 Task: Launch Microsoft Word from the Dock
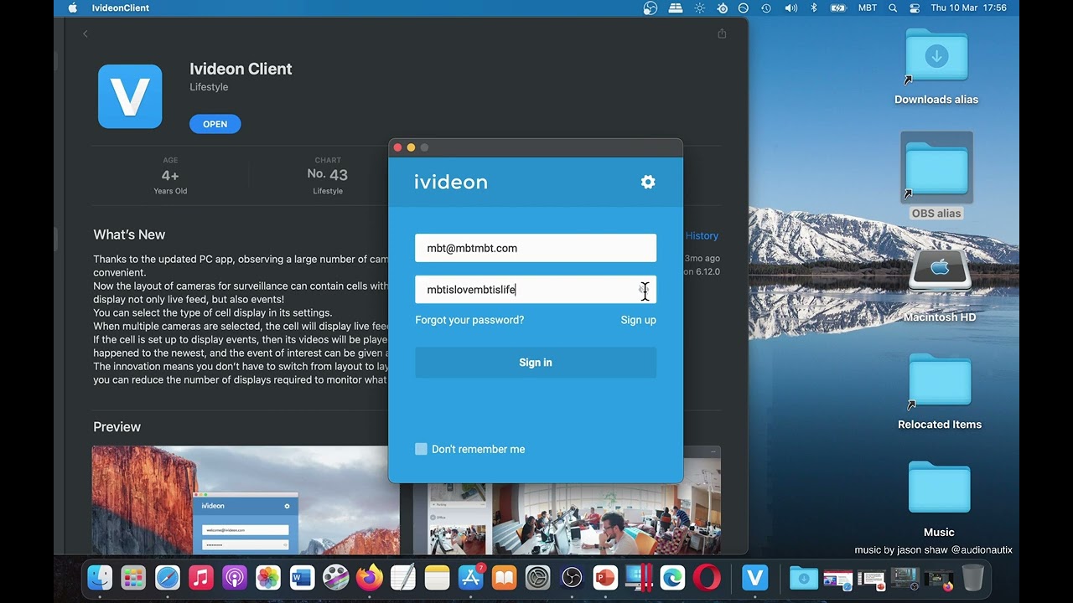point(302,578)
